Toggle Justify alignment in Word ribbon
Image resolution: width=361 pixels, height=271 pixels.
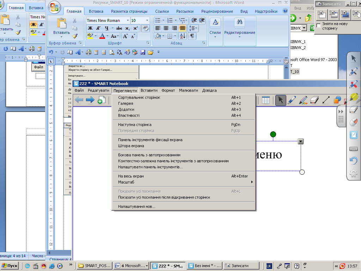182,28
